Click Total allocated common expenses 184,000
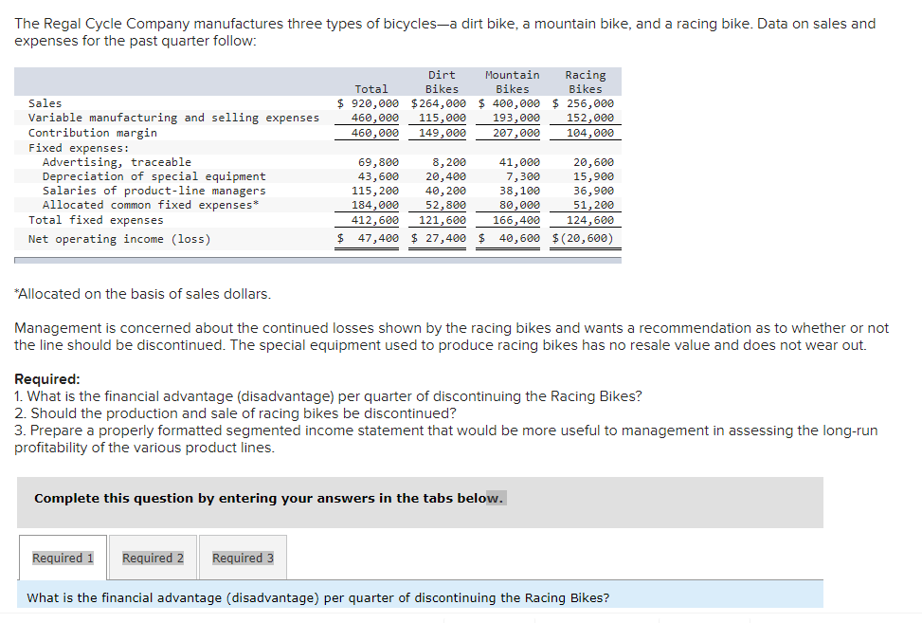Viewport: 922px width, 623px height. pyautogui.click(x=375, y=205)
